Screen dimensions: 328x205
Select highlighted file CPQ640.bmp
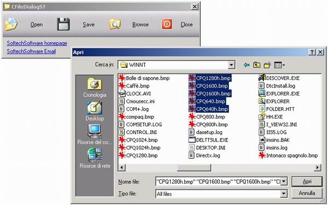coord(207,101)
